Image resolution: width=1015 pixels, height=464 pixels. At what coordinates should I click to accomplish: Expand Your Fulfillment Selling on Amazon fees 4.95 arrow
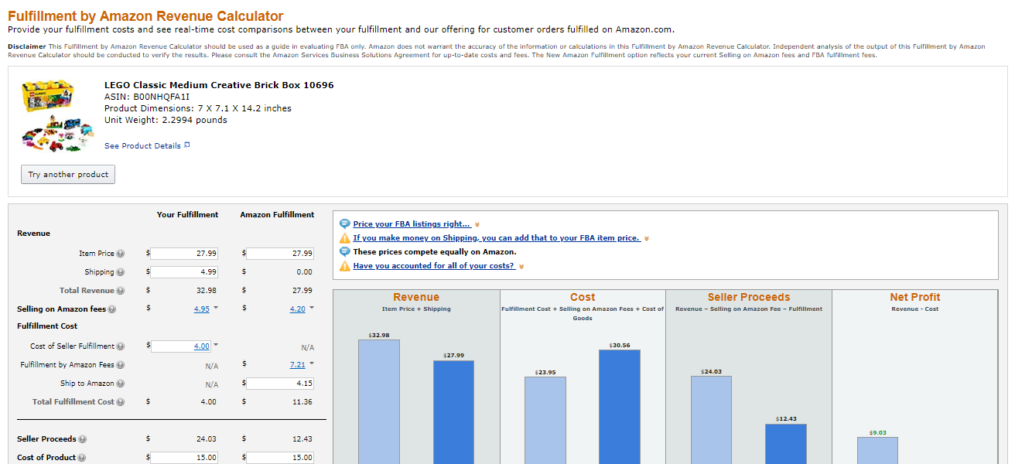216,308
